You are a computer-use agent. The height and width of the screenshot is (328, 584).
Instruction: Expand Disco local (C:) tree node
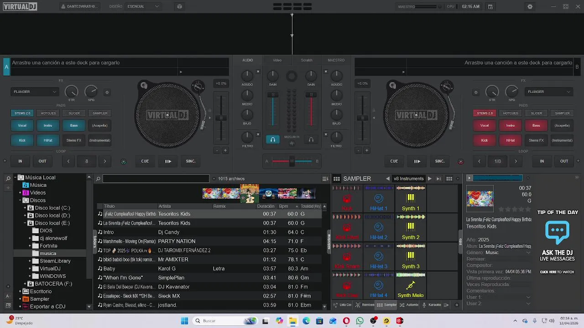(x=25, y=208)
